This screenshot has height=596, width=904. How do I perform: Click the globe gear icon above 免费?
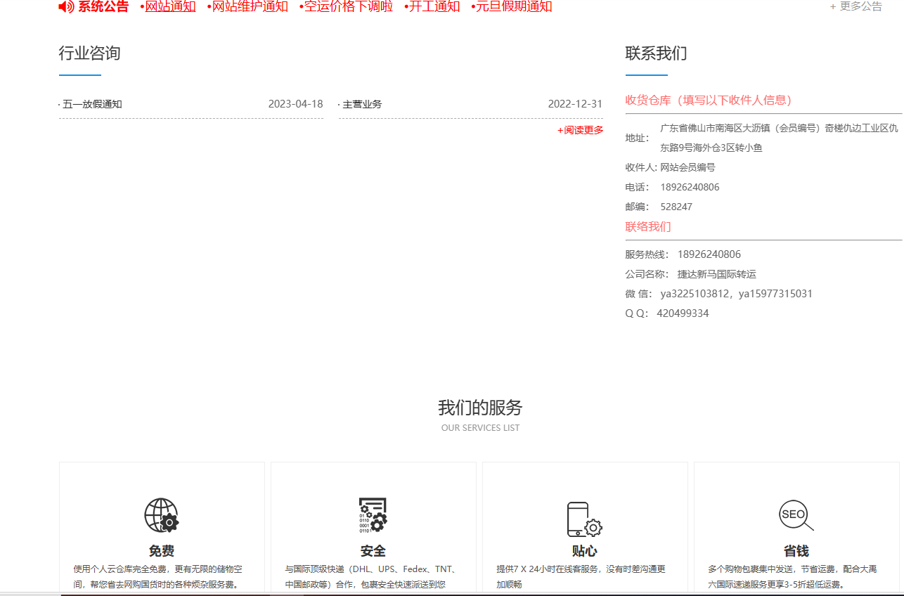tap(162, 515)
